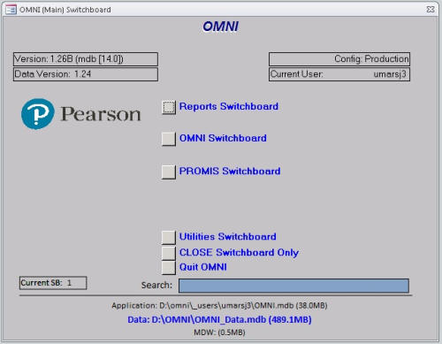Click the Utilities Switchboard label text

pyautogui.click(x=228, y=237)
